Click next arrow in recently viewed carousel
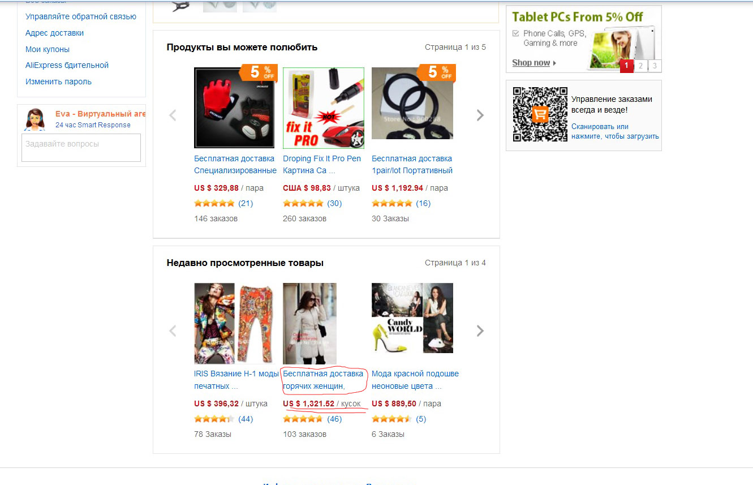This screenshot has height=485, width=753. point(480,331)
